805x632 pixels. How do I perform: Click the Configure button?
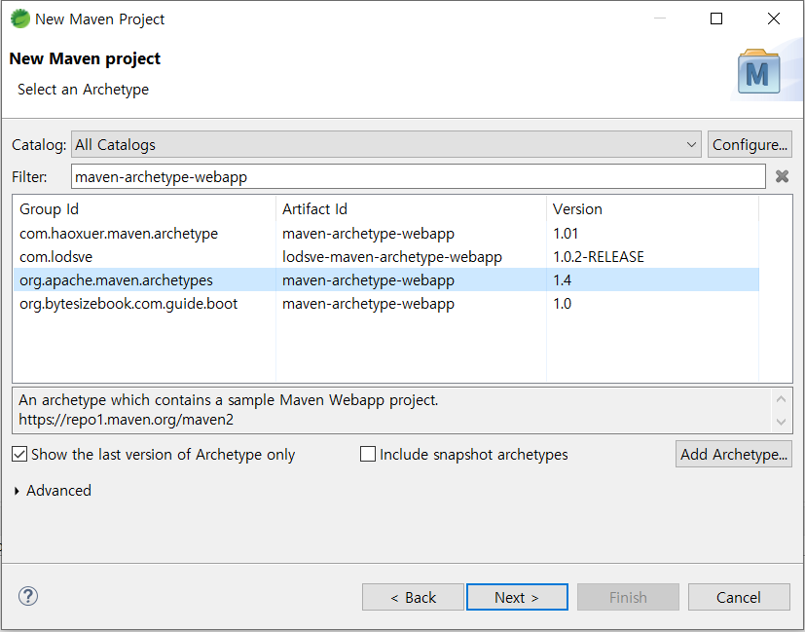[x=750, y=144]
